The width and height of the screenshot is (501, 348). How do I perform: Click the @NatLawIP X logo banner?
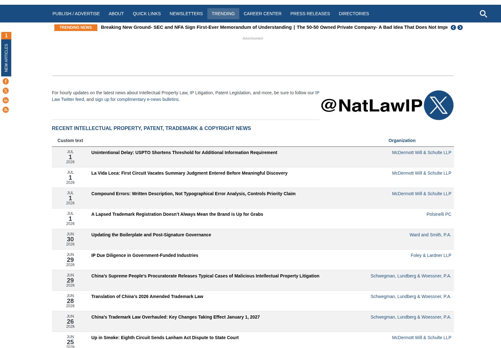tap(387, 105)
